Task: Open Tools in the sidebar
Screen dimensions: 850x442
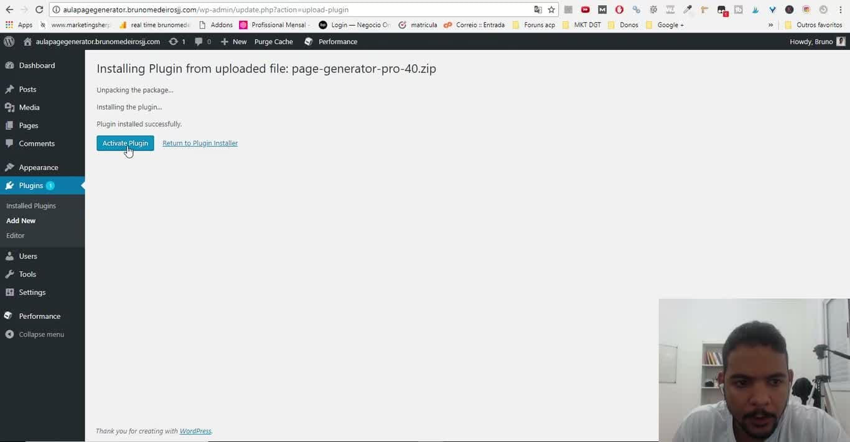Action: (x=42, y=275)
